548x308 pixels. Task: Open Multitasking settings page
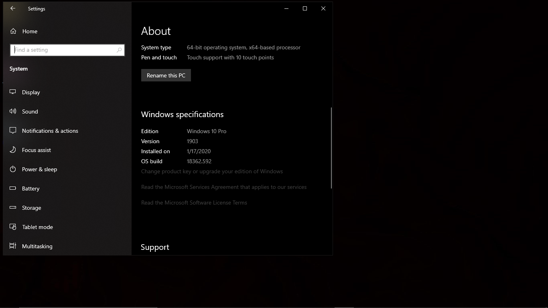(x=67, y=246)
